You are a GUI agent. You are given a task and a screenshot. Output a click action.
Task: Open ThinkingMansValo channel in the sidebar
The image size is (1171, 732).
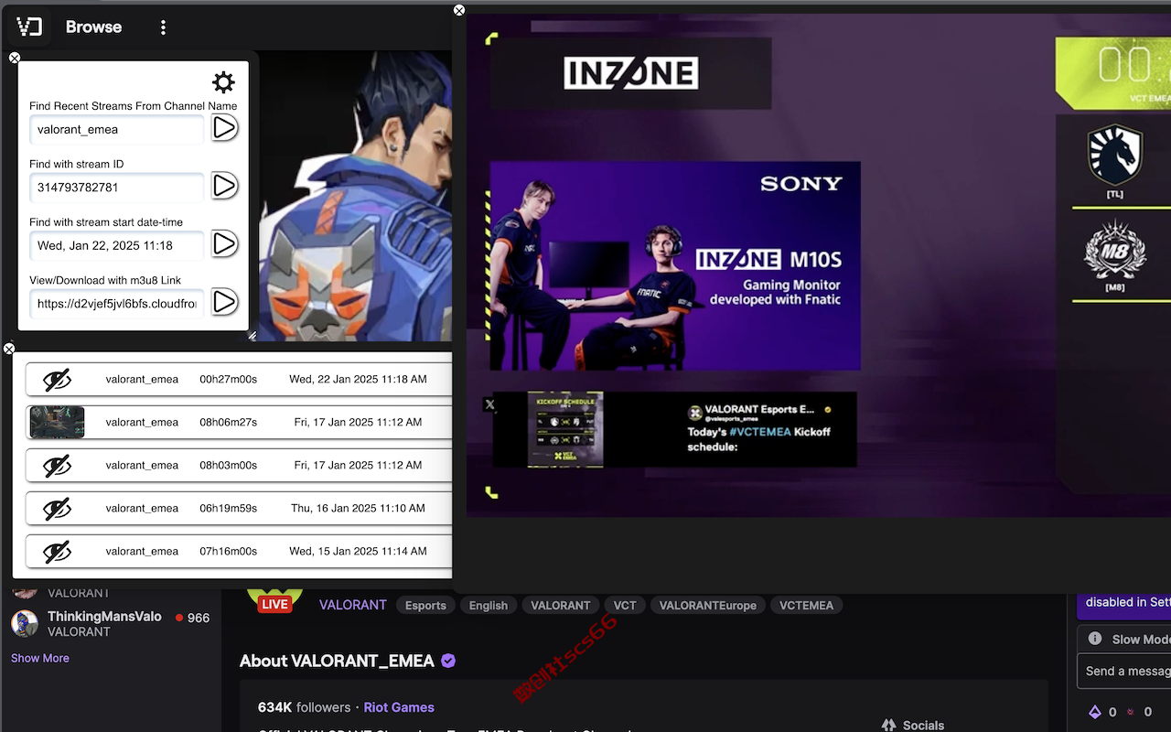[110, 624]
